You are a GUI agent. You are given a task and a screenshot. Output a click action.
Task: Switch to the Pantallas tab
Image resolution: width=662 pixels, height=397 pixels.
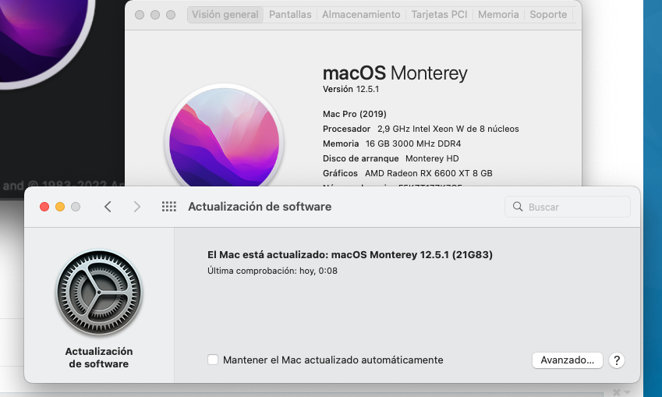[x=290, y=14]
